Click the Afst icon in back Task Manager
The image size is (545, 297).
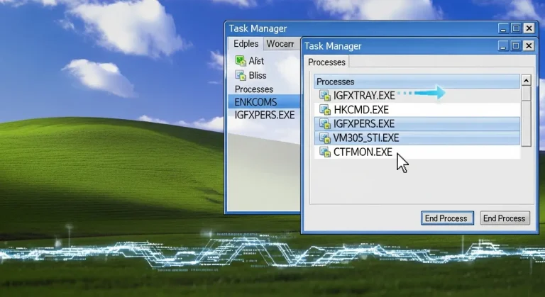241,61
